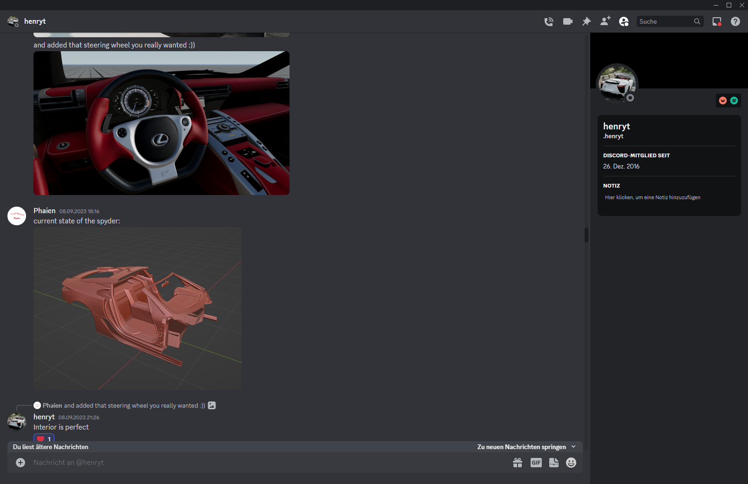The height and width of the screenshot is (484, 748).
Task: Select the text 'current state of the spyder:'
Action: pyautogui.click(x=77, y=221)
